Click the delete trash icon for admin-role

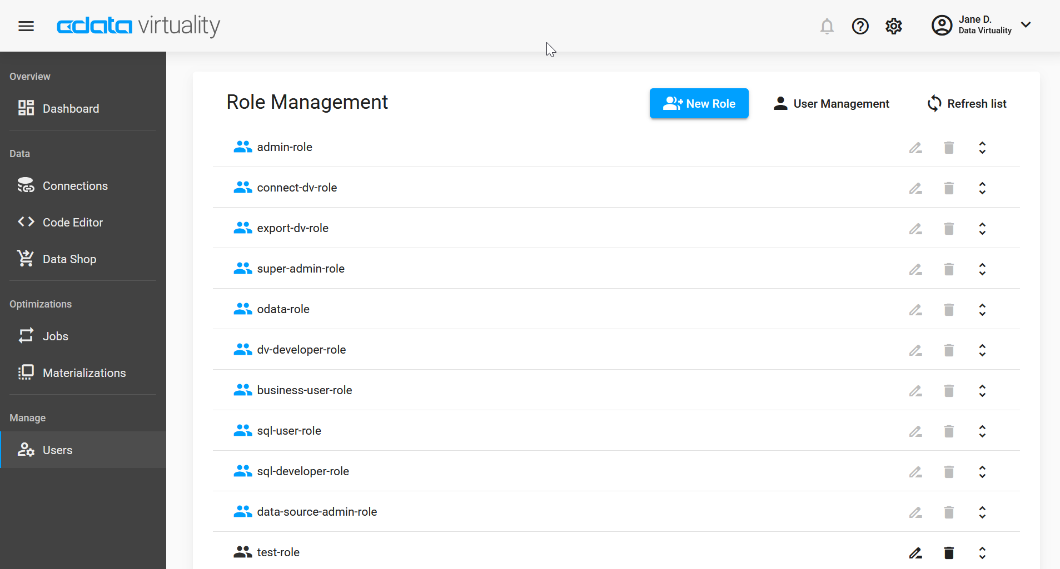948,148
